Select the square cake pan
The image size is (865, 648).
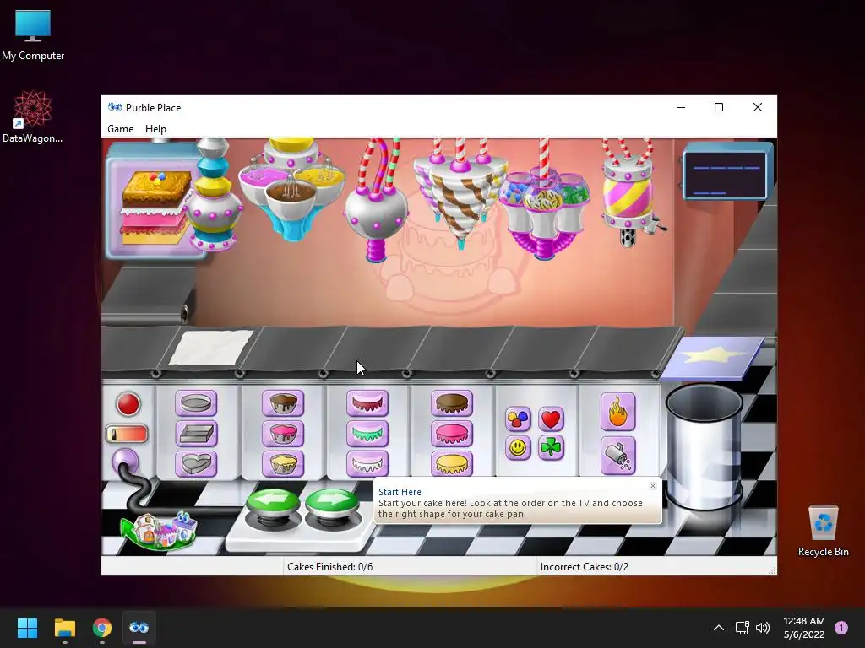[x=196, y=434]
